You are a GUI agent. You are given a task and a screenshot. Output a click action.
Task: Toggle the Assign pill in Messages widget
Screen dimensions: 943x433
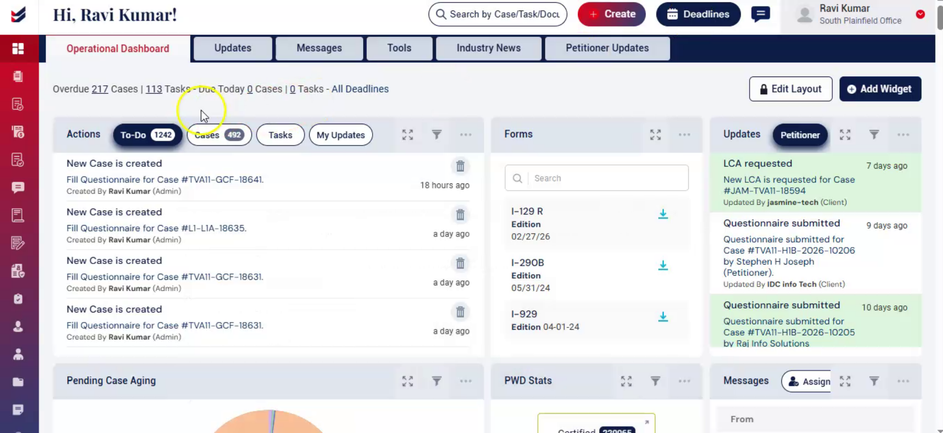[807, 382]
